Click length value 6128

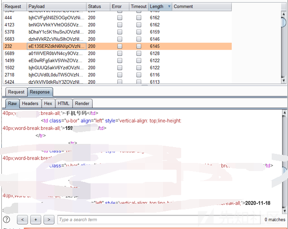155,53
